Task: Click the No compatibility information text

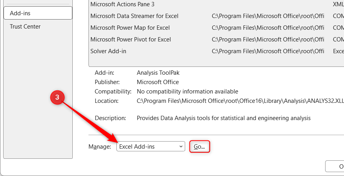Action: [x=188, y=91]
